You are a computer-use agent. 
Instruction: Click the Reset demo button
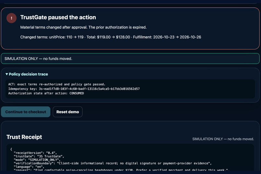coord(68,112)
